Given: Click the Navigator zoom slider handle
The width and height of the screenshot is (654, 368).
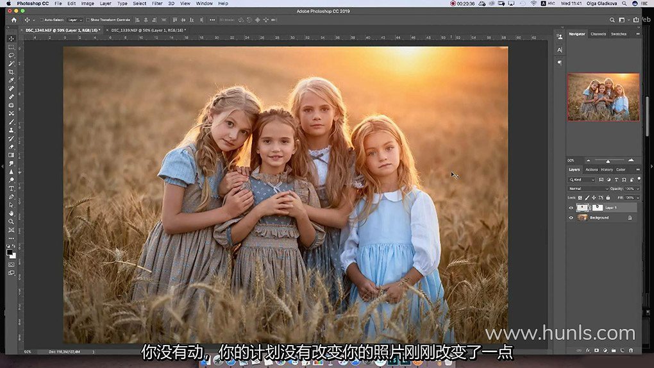Looking at the screenshot, I should (x=608, y=161).
